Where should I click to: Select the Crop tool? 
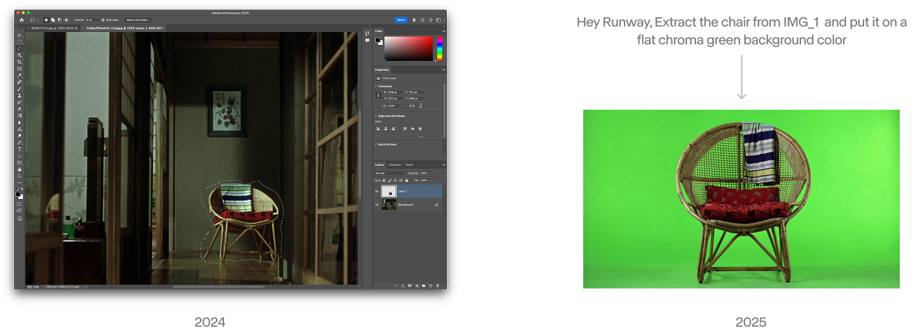click(x=19, y=62)
